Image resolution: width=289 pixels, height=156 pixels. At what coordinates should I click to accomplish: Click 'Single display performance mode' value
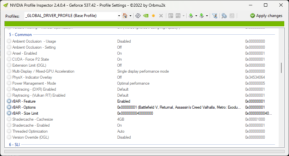(x=143, y=71)
